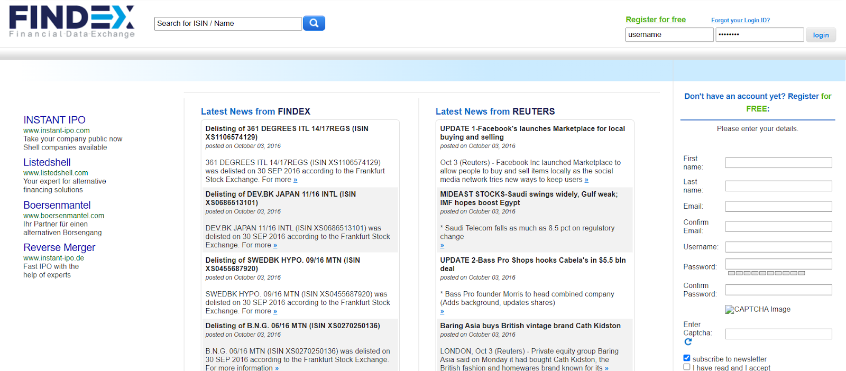846x371 pixels.
Task: Click the username login field
Action: [x=669, y=35]
